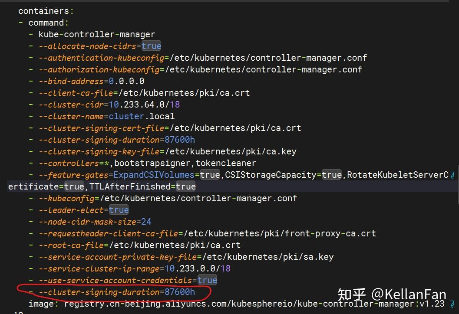The height and width of the screenshot is (314, 459).
Task: Click the wrap arrow icon after image line
Action: [x=453, y=304]
